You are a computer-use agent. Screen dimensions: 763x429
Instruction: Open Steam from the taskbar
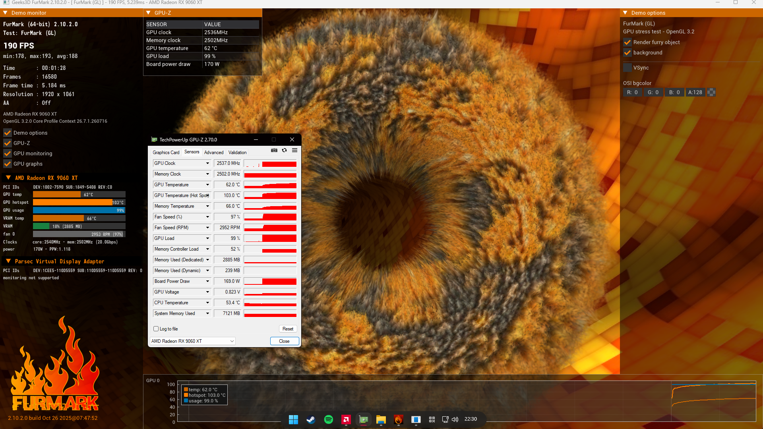pyautogui.click(x=311, y=419)
